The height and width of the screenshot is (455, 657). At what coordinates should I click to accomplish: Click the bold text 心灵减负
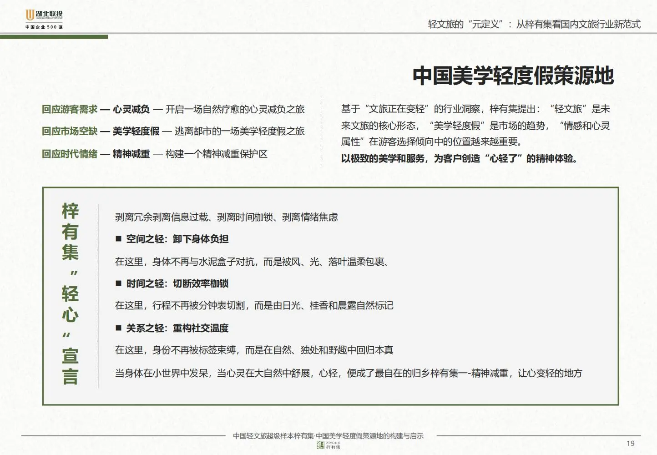tap(131, 109)
